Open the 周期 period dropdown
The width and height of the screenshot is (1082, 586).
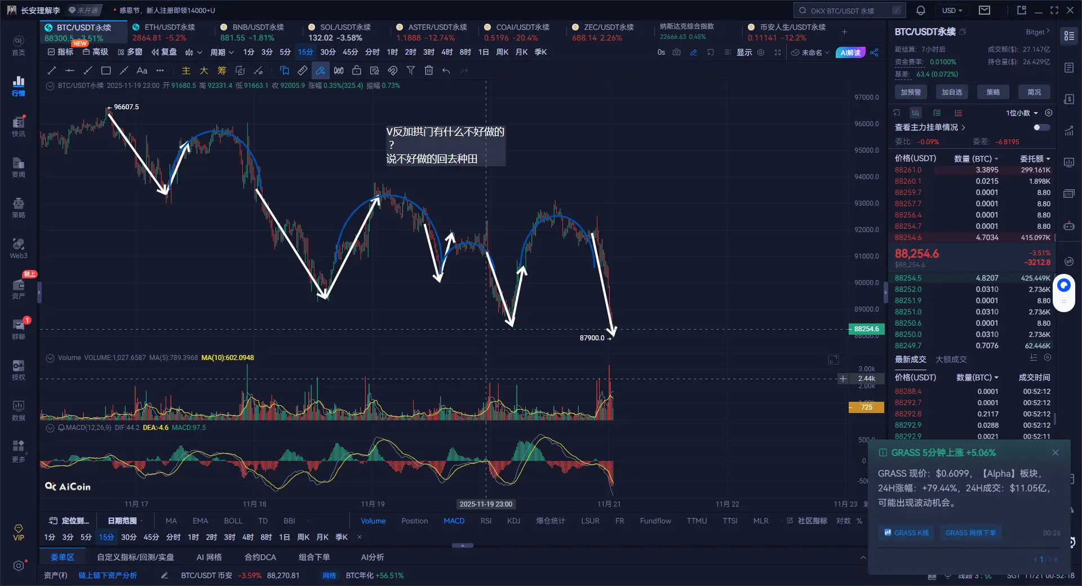(x=221, y=52)
